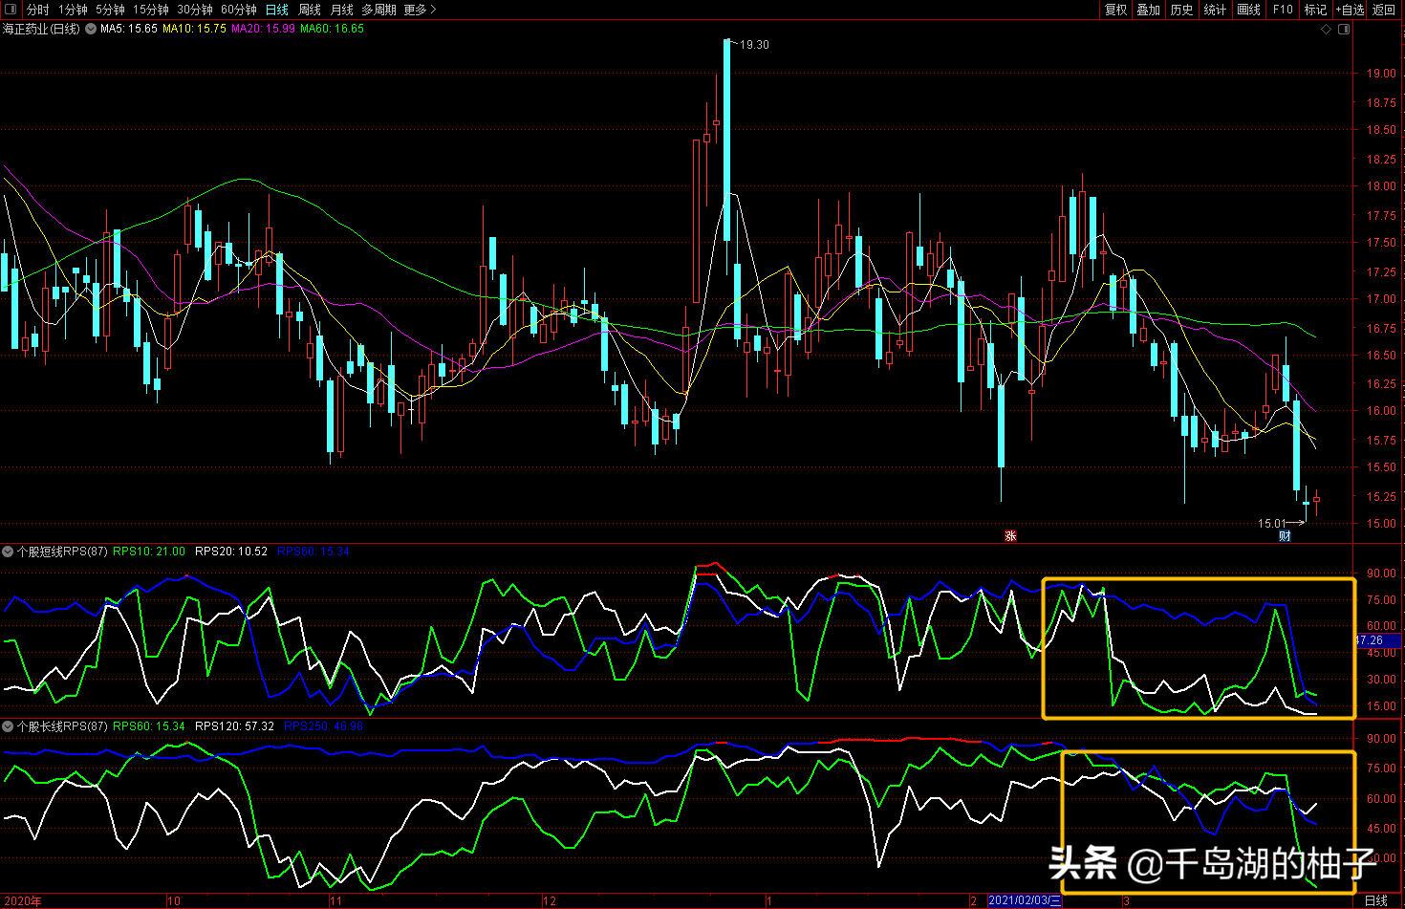Image resolution: width=1405 pixels, height=909 pixels.
Task: Select the 30分钟 period
Action: (194, 10)
